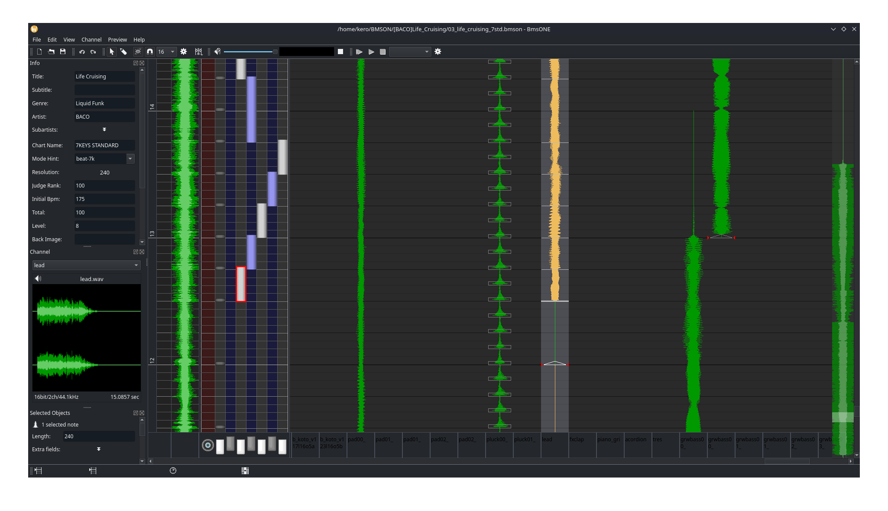Open the Channel menu
Image resolution: width=888 pixels, height=511 pixels.
[91, 39]
